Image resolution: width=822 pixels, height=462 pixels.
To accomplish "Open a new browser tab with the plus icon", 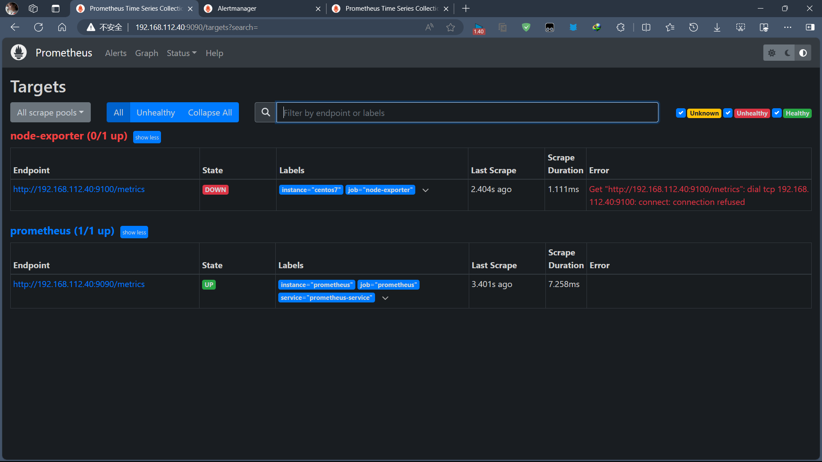I will [x=466, y=9].
